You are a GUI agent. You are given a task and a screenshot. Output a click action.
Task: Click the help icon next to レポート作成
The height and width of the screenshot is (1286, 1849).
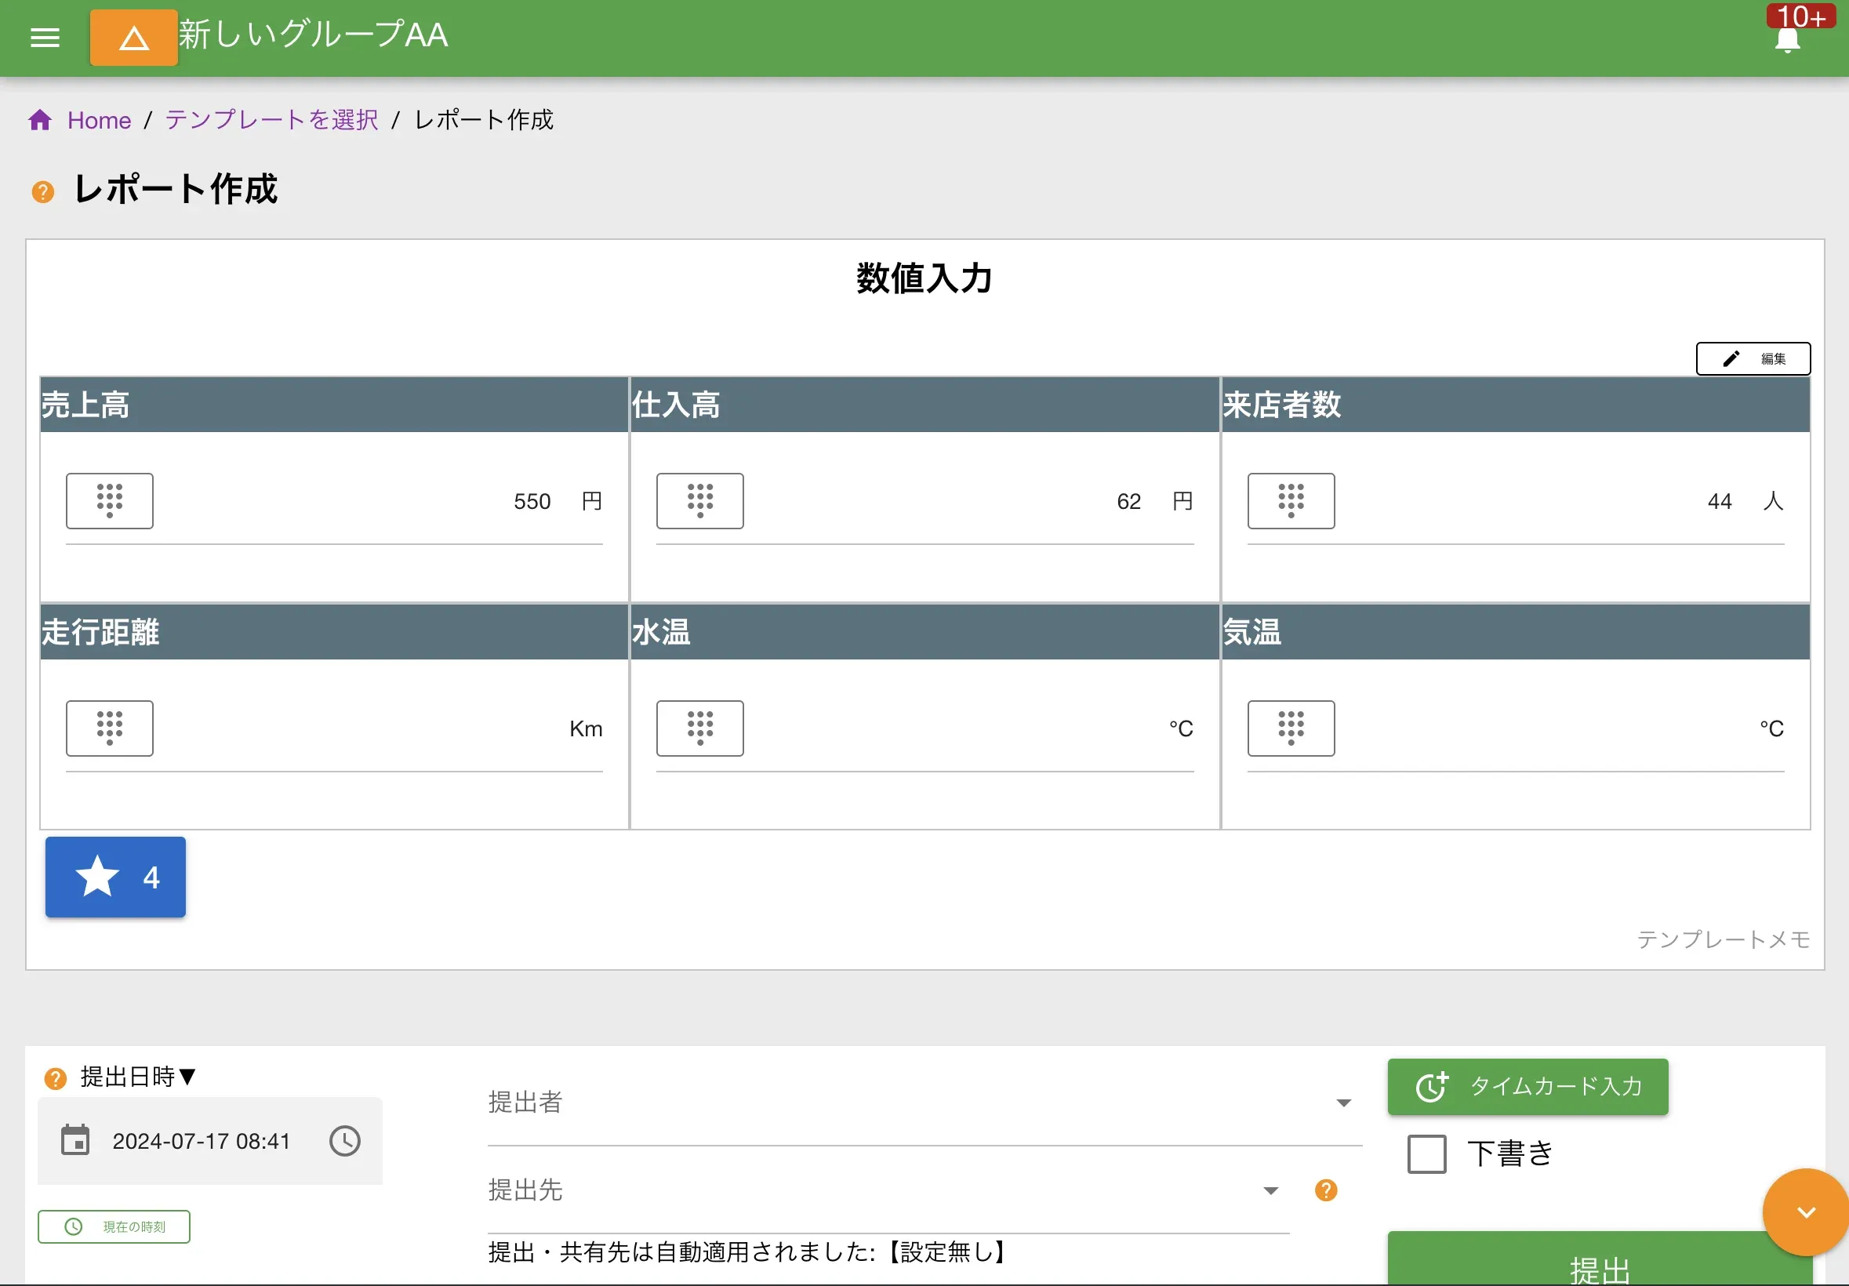pyautogui.click(x=42, y=191)
